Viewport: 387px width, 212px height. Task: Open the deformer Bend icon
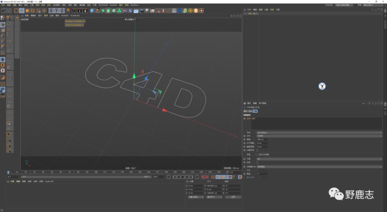pyautogui.click(x=130, y=11)
